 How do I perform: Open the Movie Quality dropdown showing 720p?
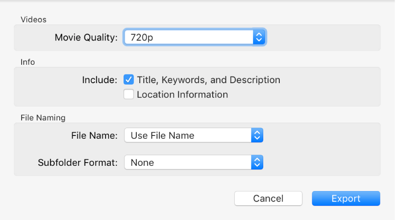(x=188, y=37)
